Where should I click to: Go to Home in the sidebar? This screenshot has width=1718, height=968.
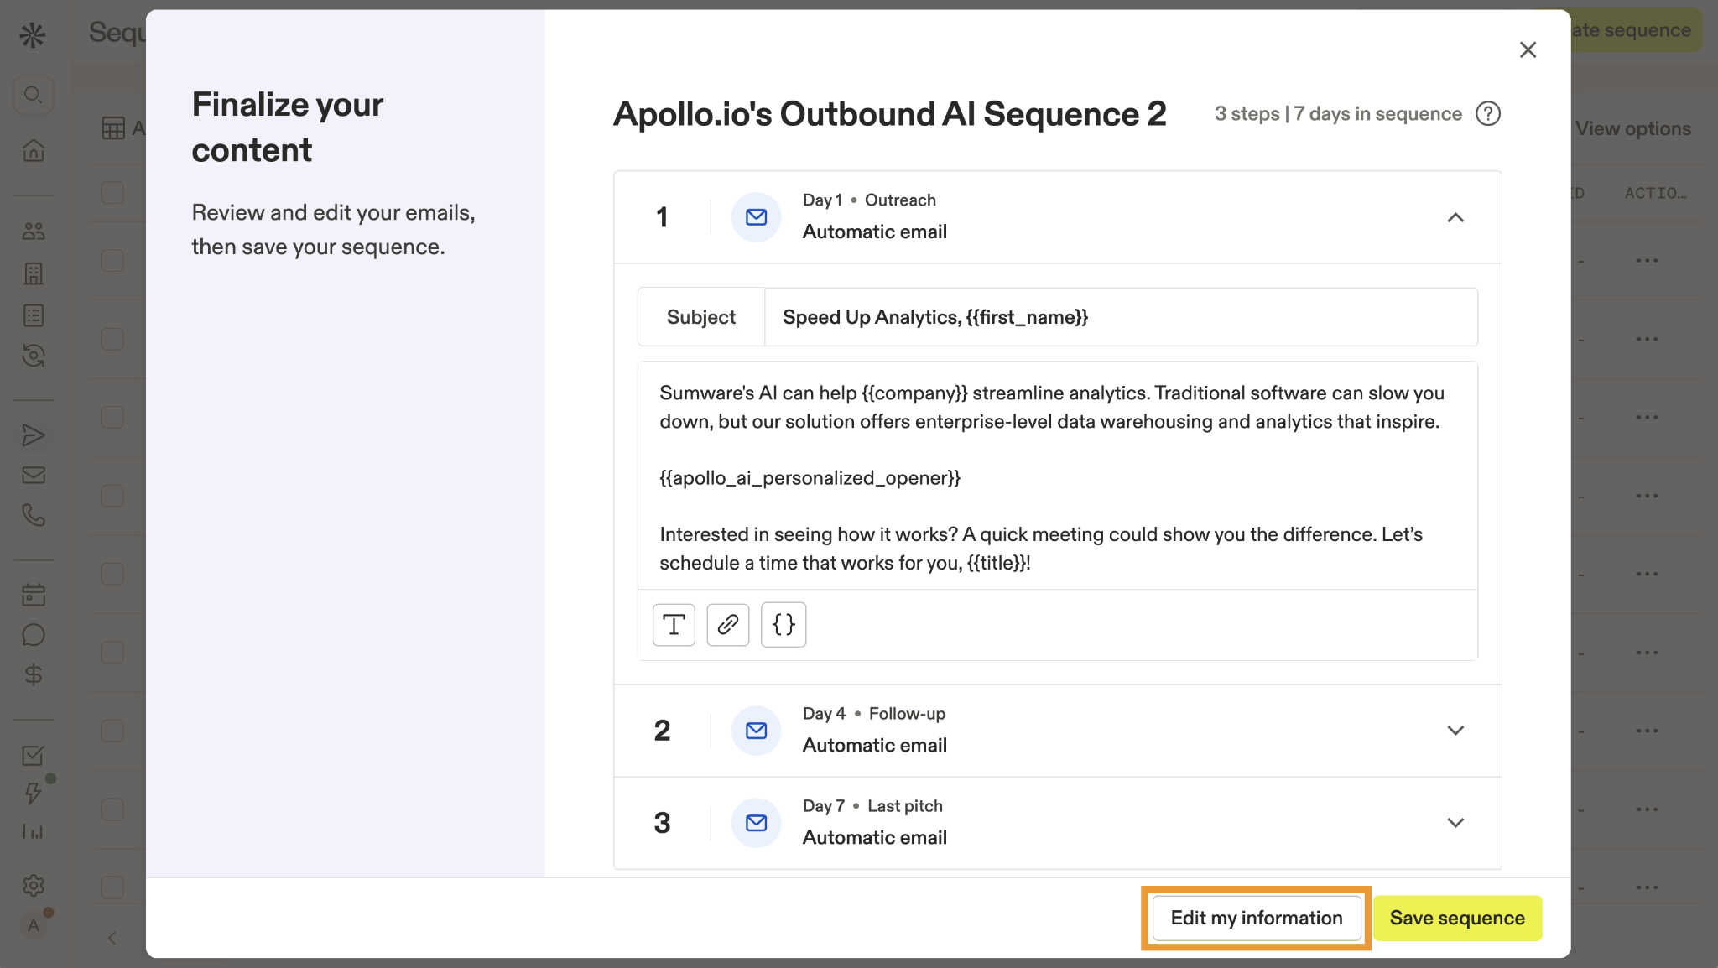pyautogui.click(x=34, y=150)
